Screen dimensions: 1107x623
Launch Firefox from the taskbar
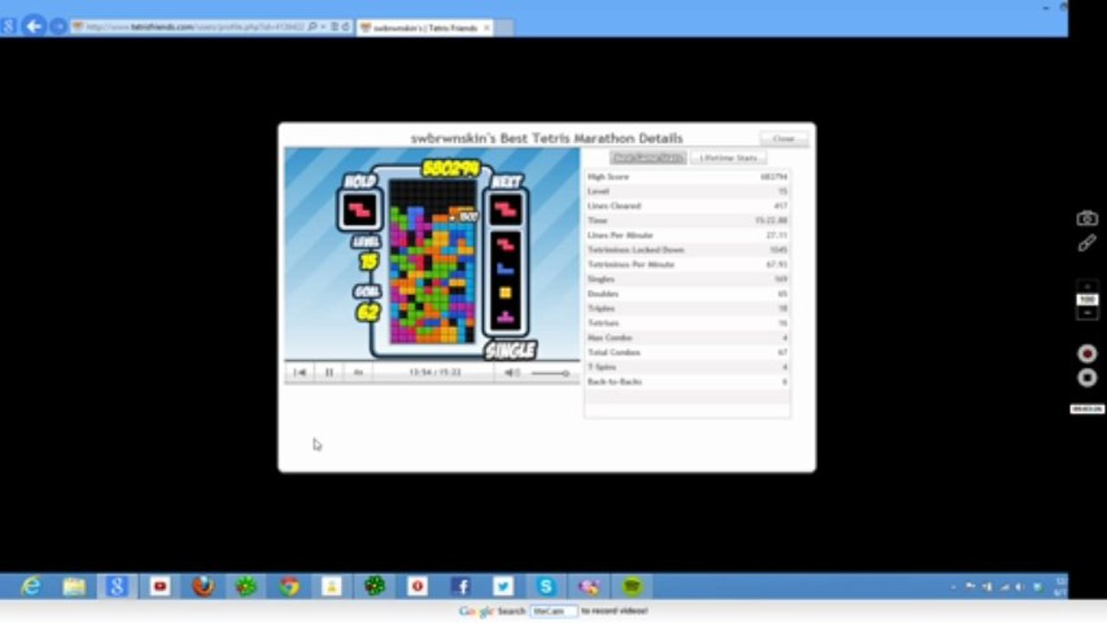coord(203,587)
